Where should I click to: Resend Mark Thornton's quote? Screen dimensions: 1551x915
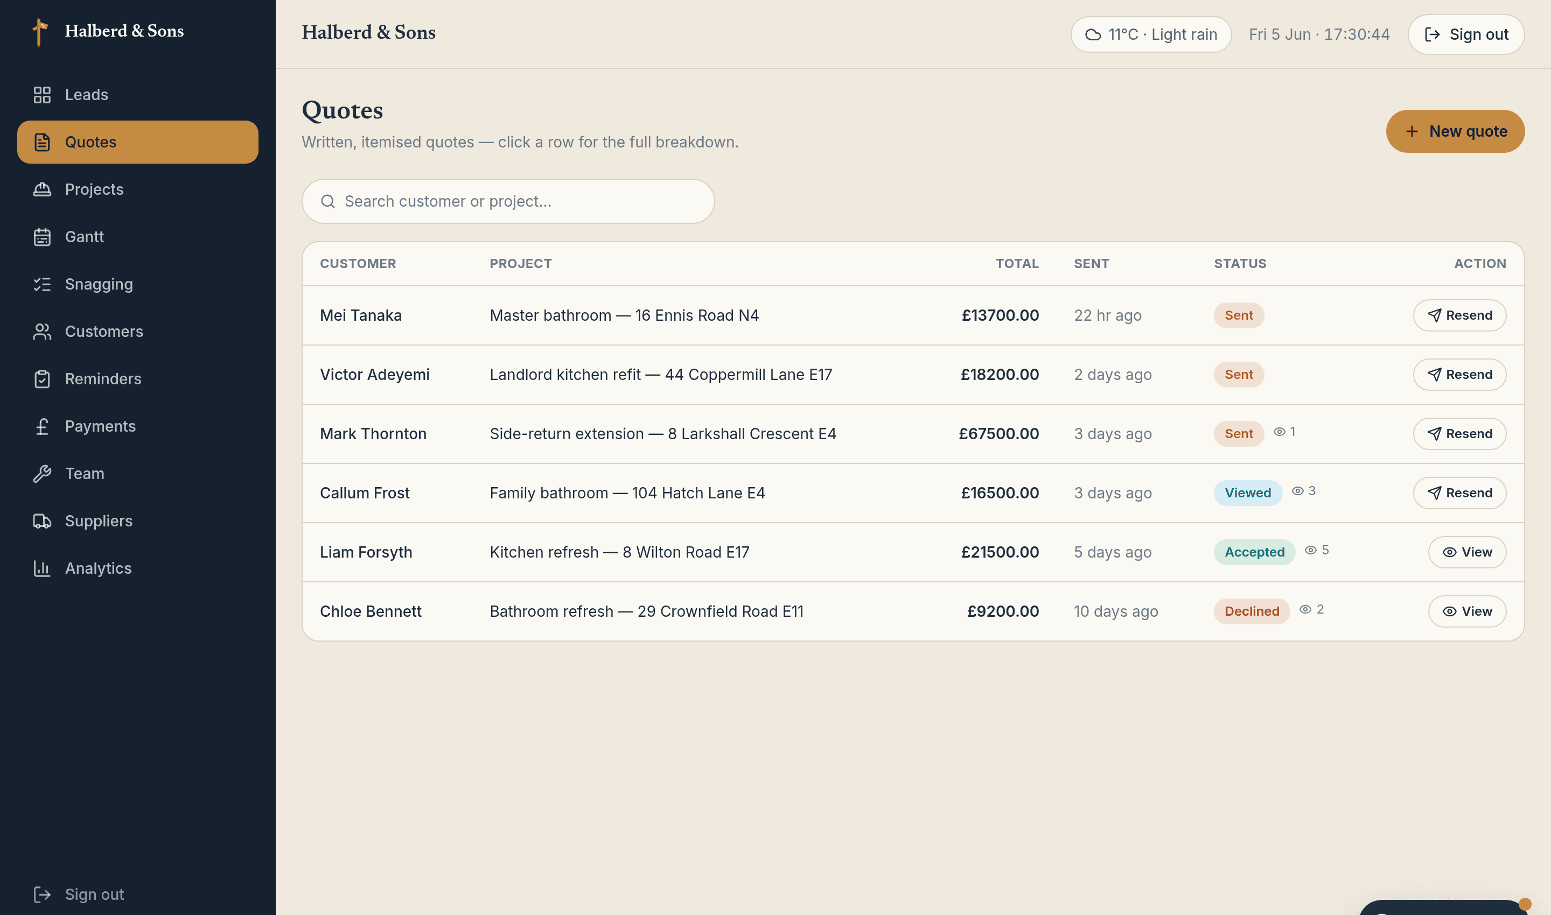click(x=1459, y=434)
